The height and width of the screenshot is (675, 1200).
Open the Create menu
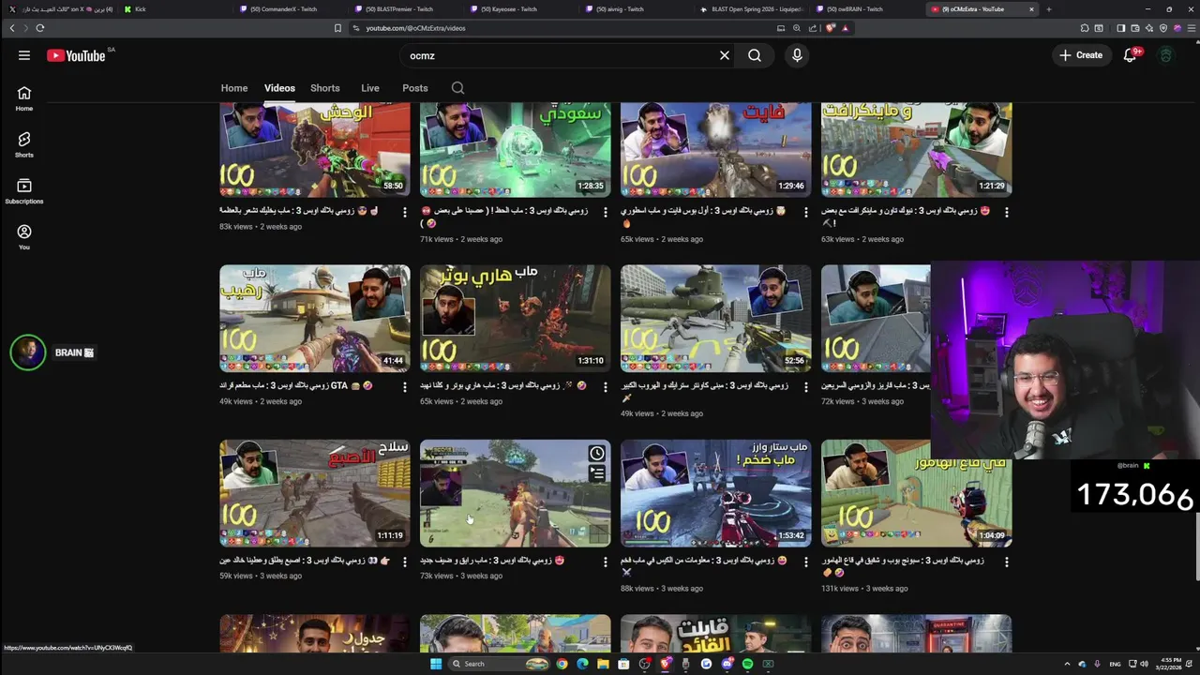pyautogui.click(x=1081, y=55)
